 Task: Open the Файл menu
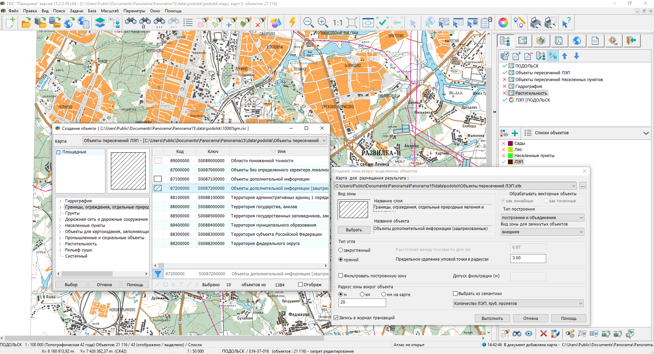point(13,11)
